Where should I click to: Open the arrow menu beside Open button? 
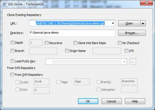pyautogui.click(x=143, y=24)
